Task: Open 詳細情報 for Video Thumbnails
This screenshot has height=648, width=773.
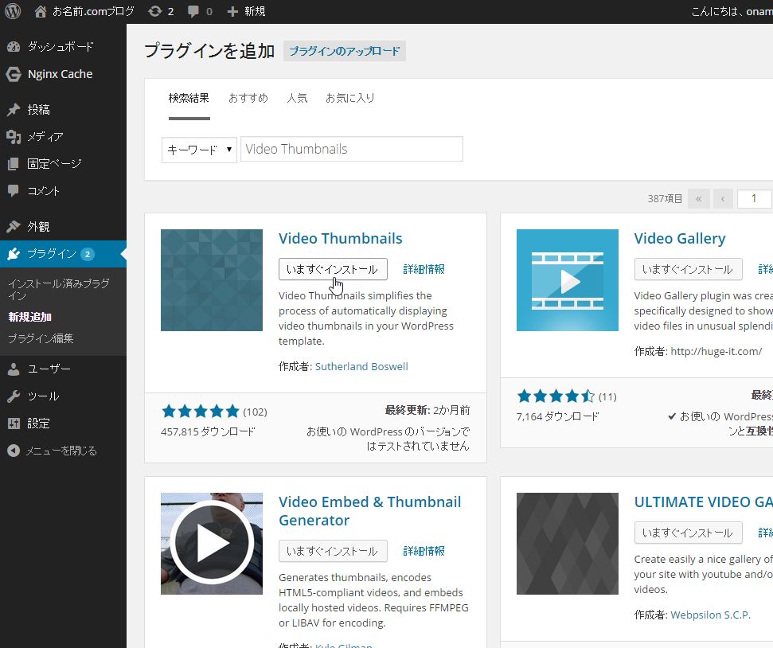Action: click(424, 269)
